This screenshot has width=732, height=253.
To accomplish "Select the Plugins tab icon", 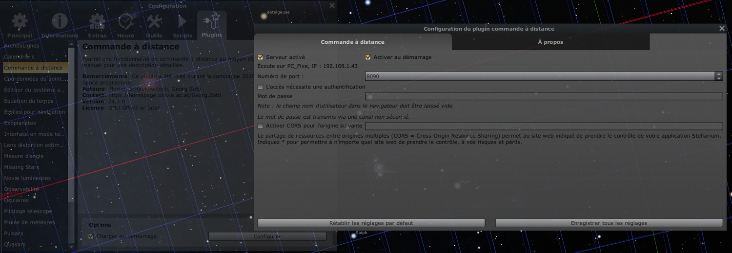I will (212, 25).
